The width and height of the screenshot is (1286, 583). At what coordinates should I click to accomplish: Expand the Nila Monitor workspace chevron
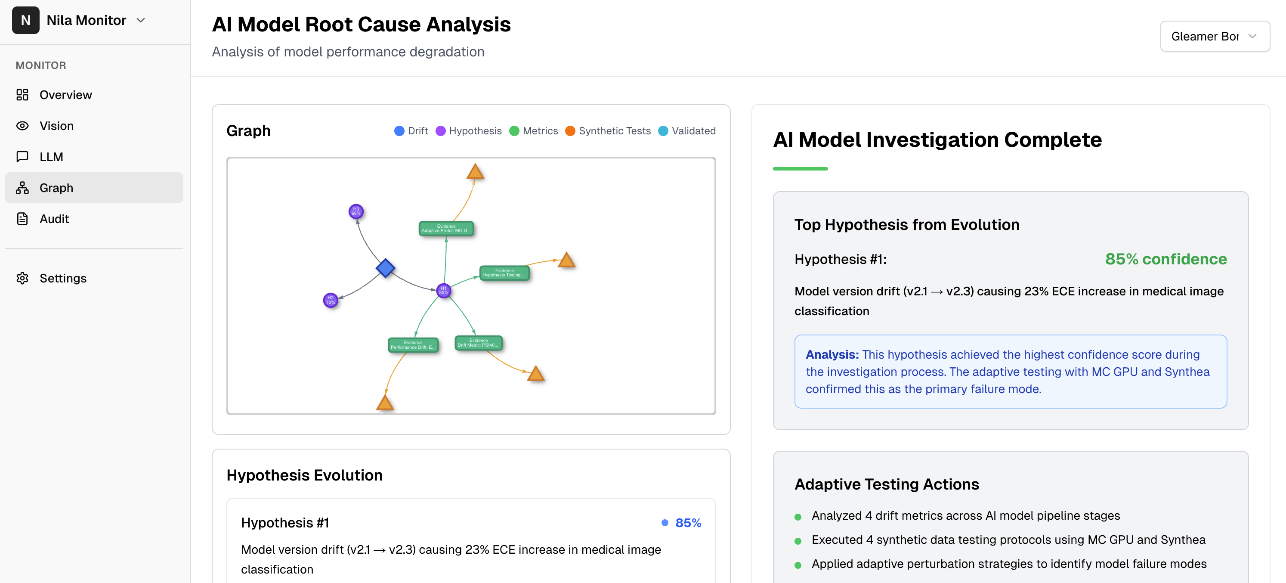point(141,21)
